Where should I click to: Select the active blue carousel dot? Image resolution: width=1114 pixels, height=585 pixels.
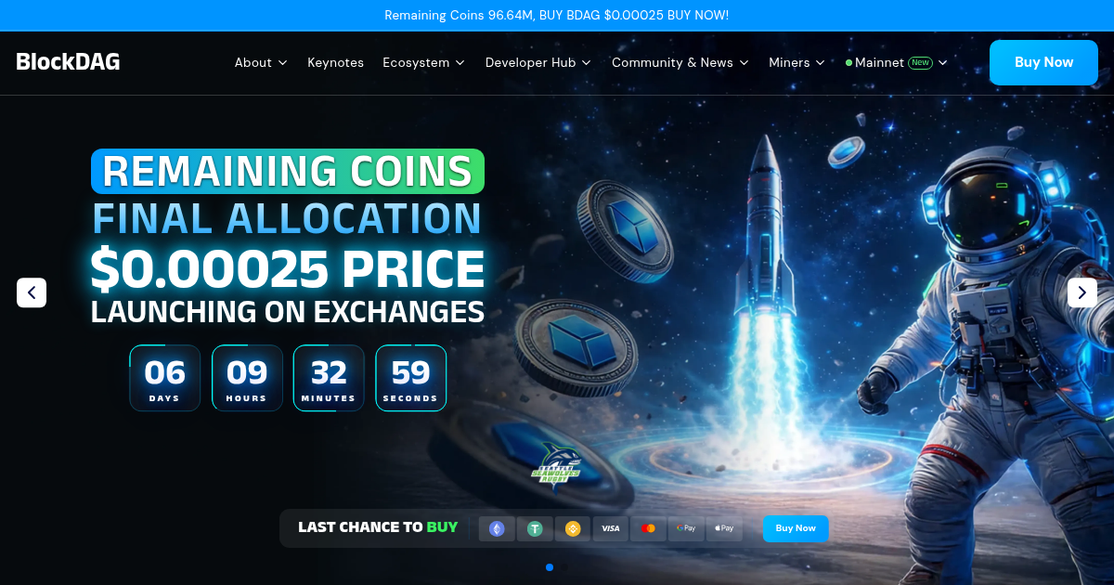550,566
